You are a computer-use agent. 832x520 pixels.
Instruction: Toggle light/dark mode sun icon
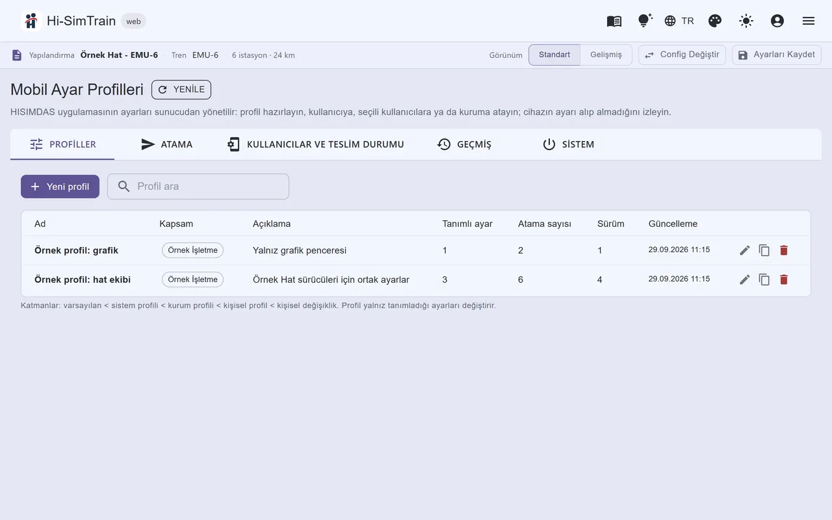(746, 21)
